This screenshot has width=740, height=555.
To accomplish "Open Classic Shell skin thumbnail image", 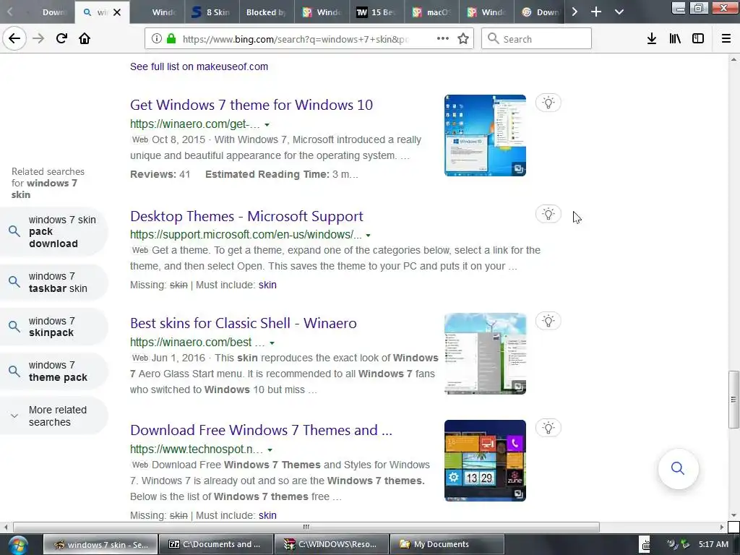I will (x=485, y=353).
